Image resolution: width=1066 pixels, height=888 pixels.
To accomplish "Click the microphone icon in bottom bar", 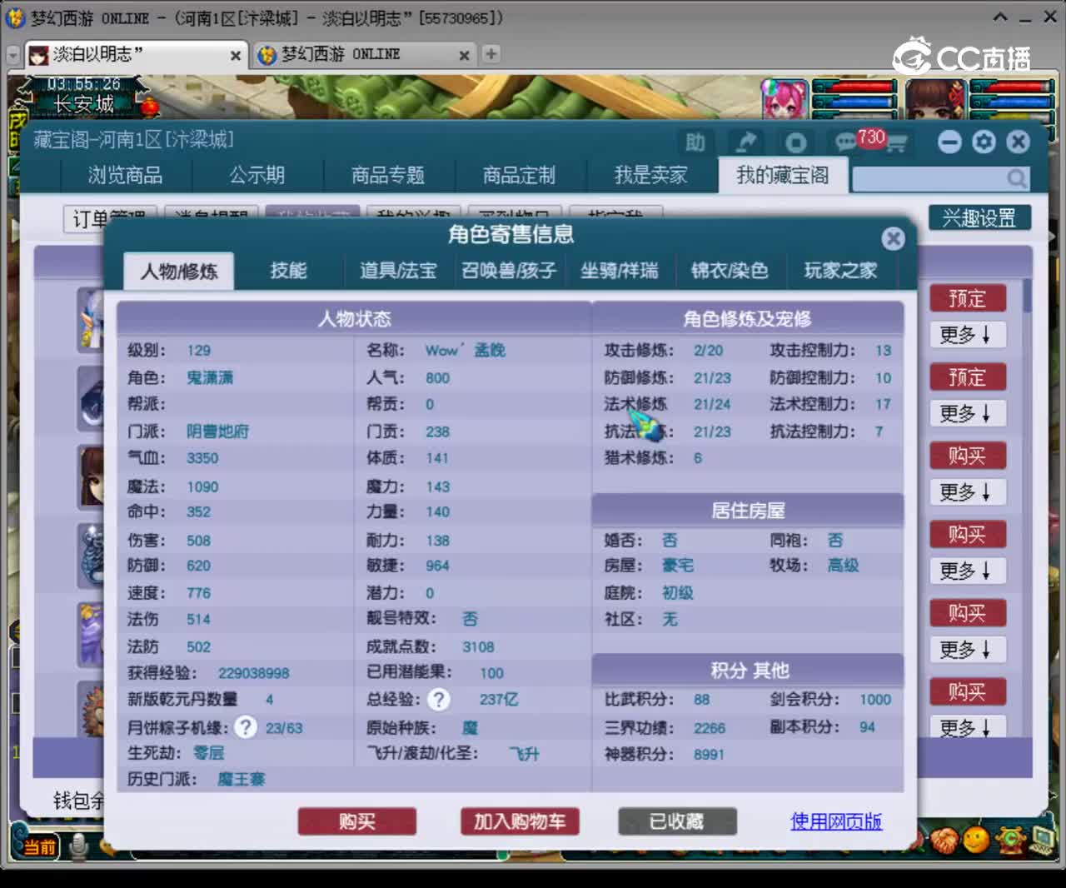I will click(x=79, y=846).
